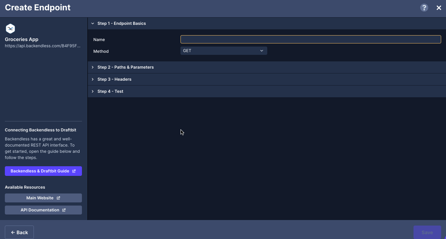
Task: Expand Step 3 - Headers section
Action: pos(267,79)
